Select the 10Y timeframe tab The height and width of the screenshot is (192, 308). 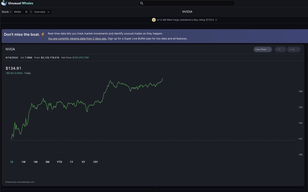coord(95,162)
